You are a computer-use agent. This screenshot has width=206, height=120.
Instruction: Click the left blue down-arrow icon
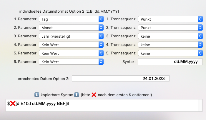37,95
